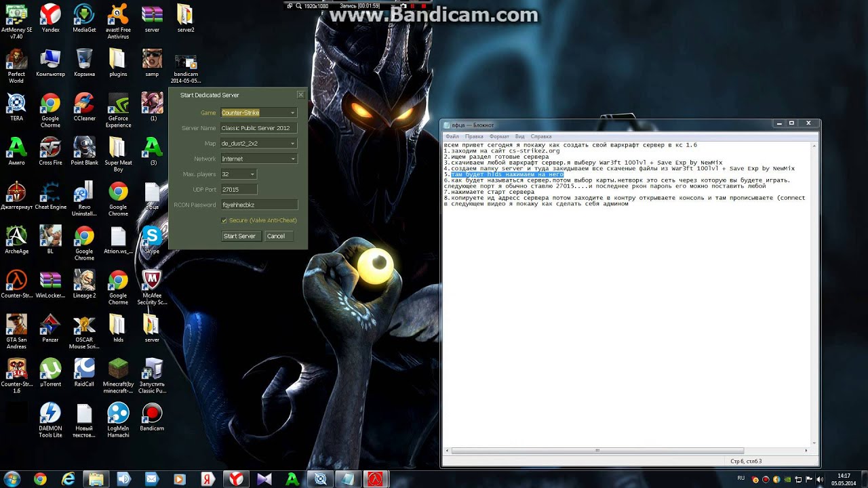Click the Start Server button
868x488 pixels.
click(x=240, y=236)
